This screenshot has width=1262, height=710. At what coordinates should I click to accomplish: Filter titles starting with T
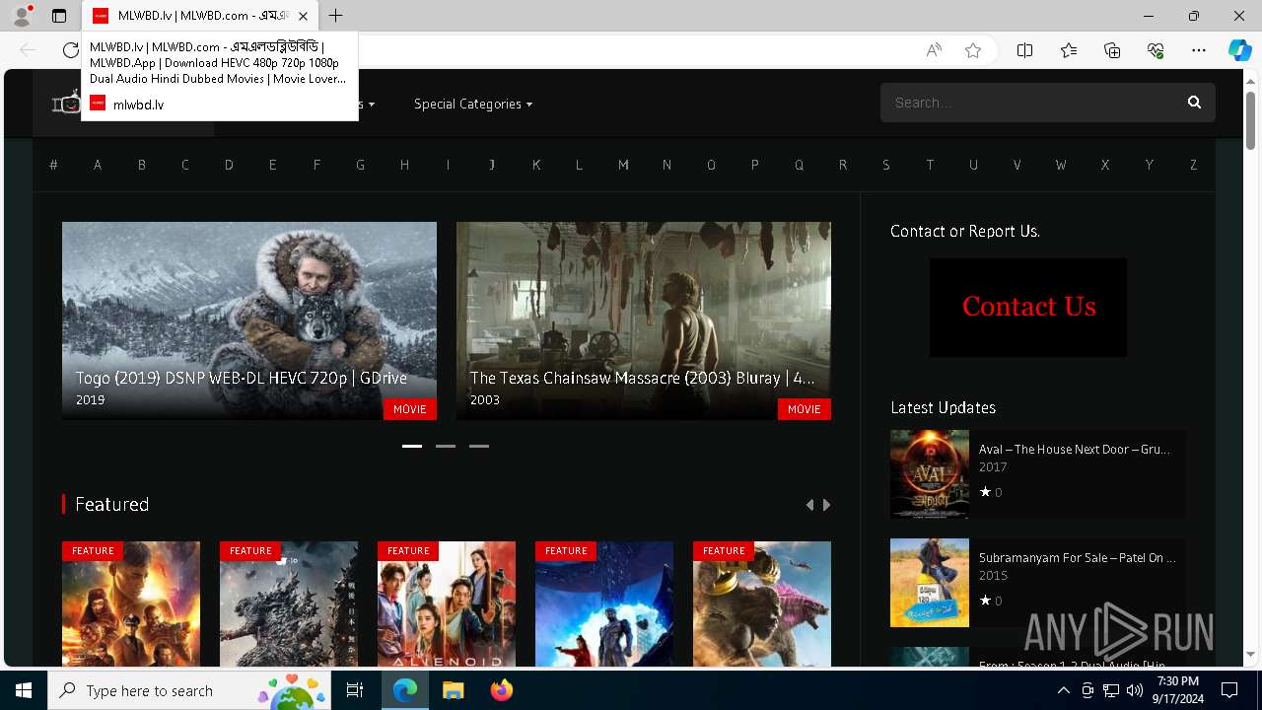pyautogui.click(x=930, y=165)
